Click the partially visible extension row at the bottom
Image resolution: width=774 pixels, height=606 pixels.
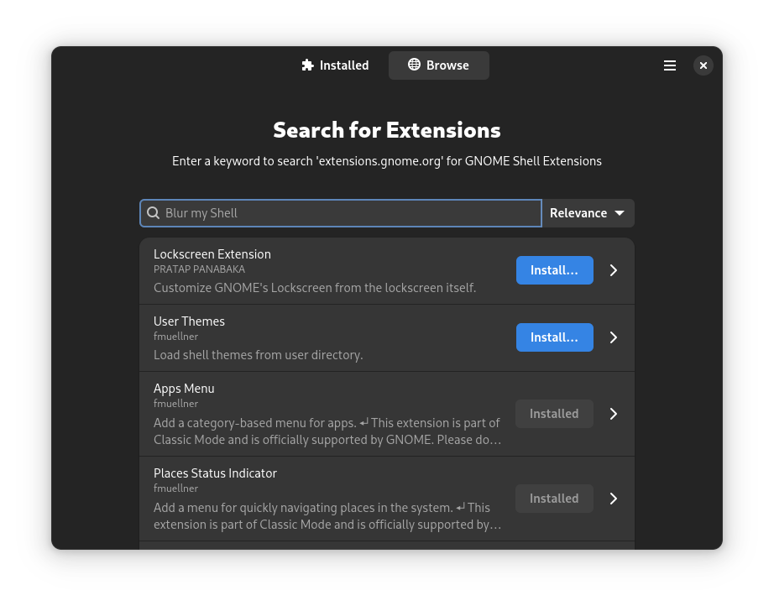click(387, 546)
